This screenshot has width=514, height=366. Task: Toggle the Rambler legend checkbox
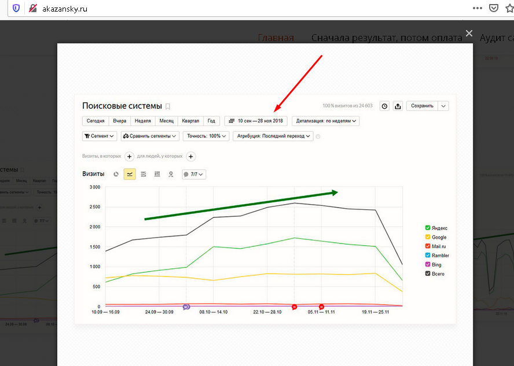coord(428,255)
